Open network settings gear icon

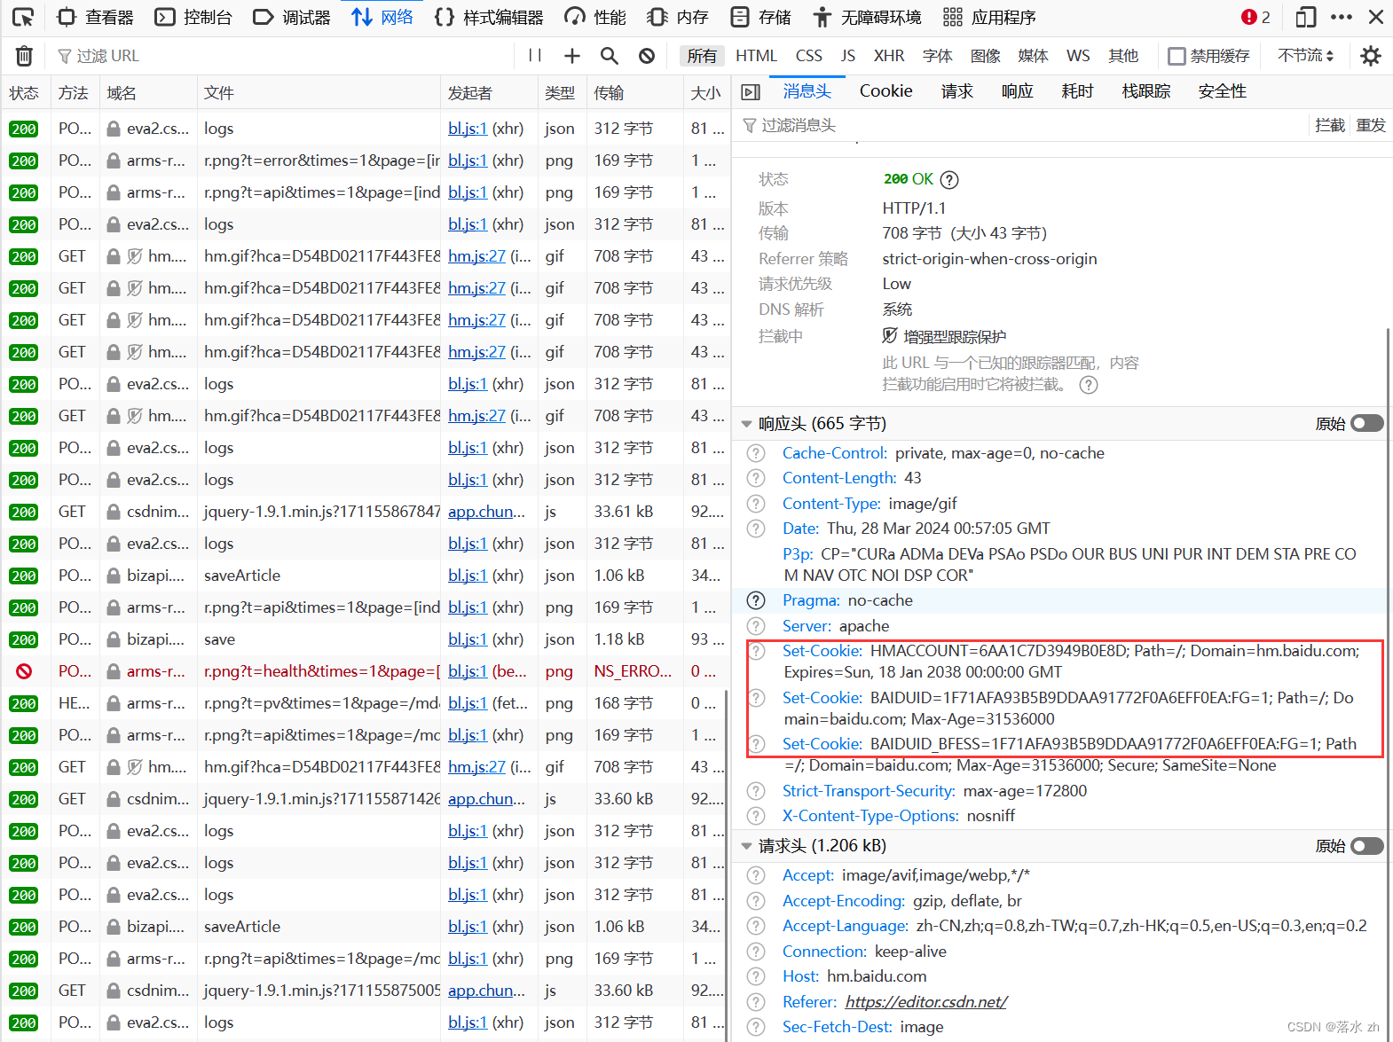tap(1371, 56)
